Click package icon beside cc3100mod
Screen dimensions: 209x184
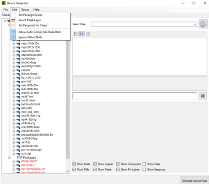tap(18, 59)
